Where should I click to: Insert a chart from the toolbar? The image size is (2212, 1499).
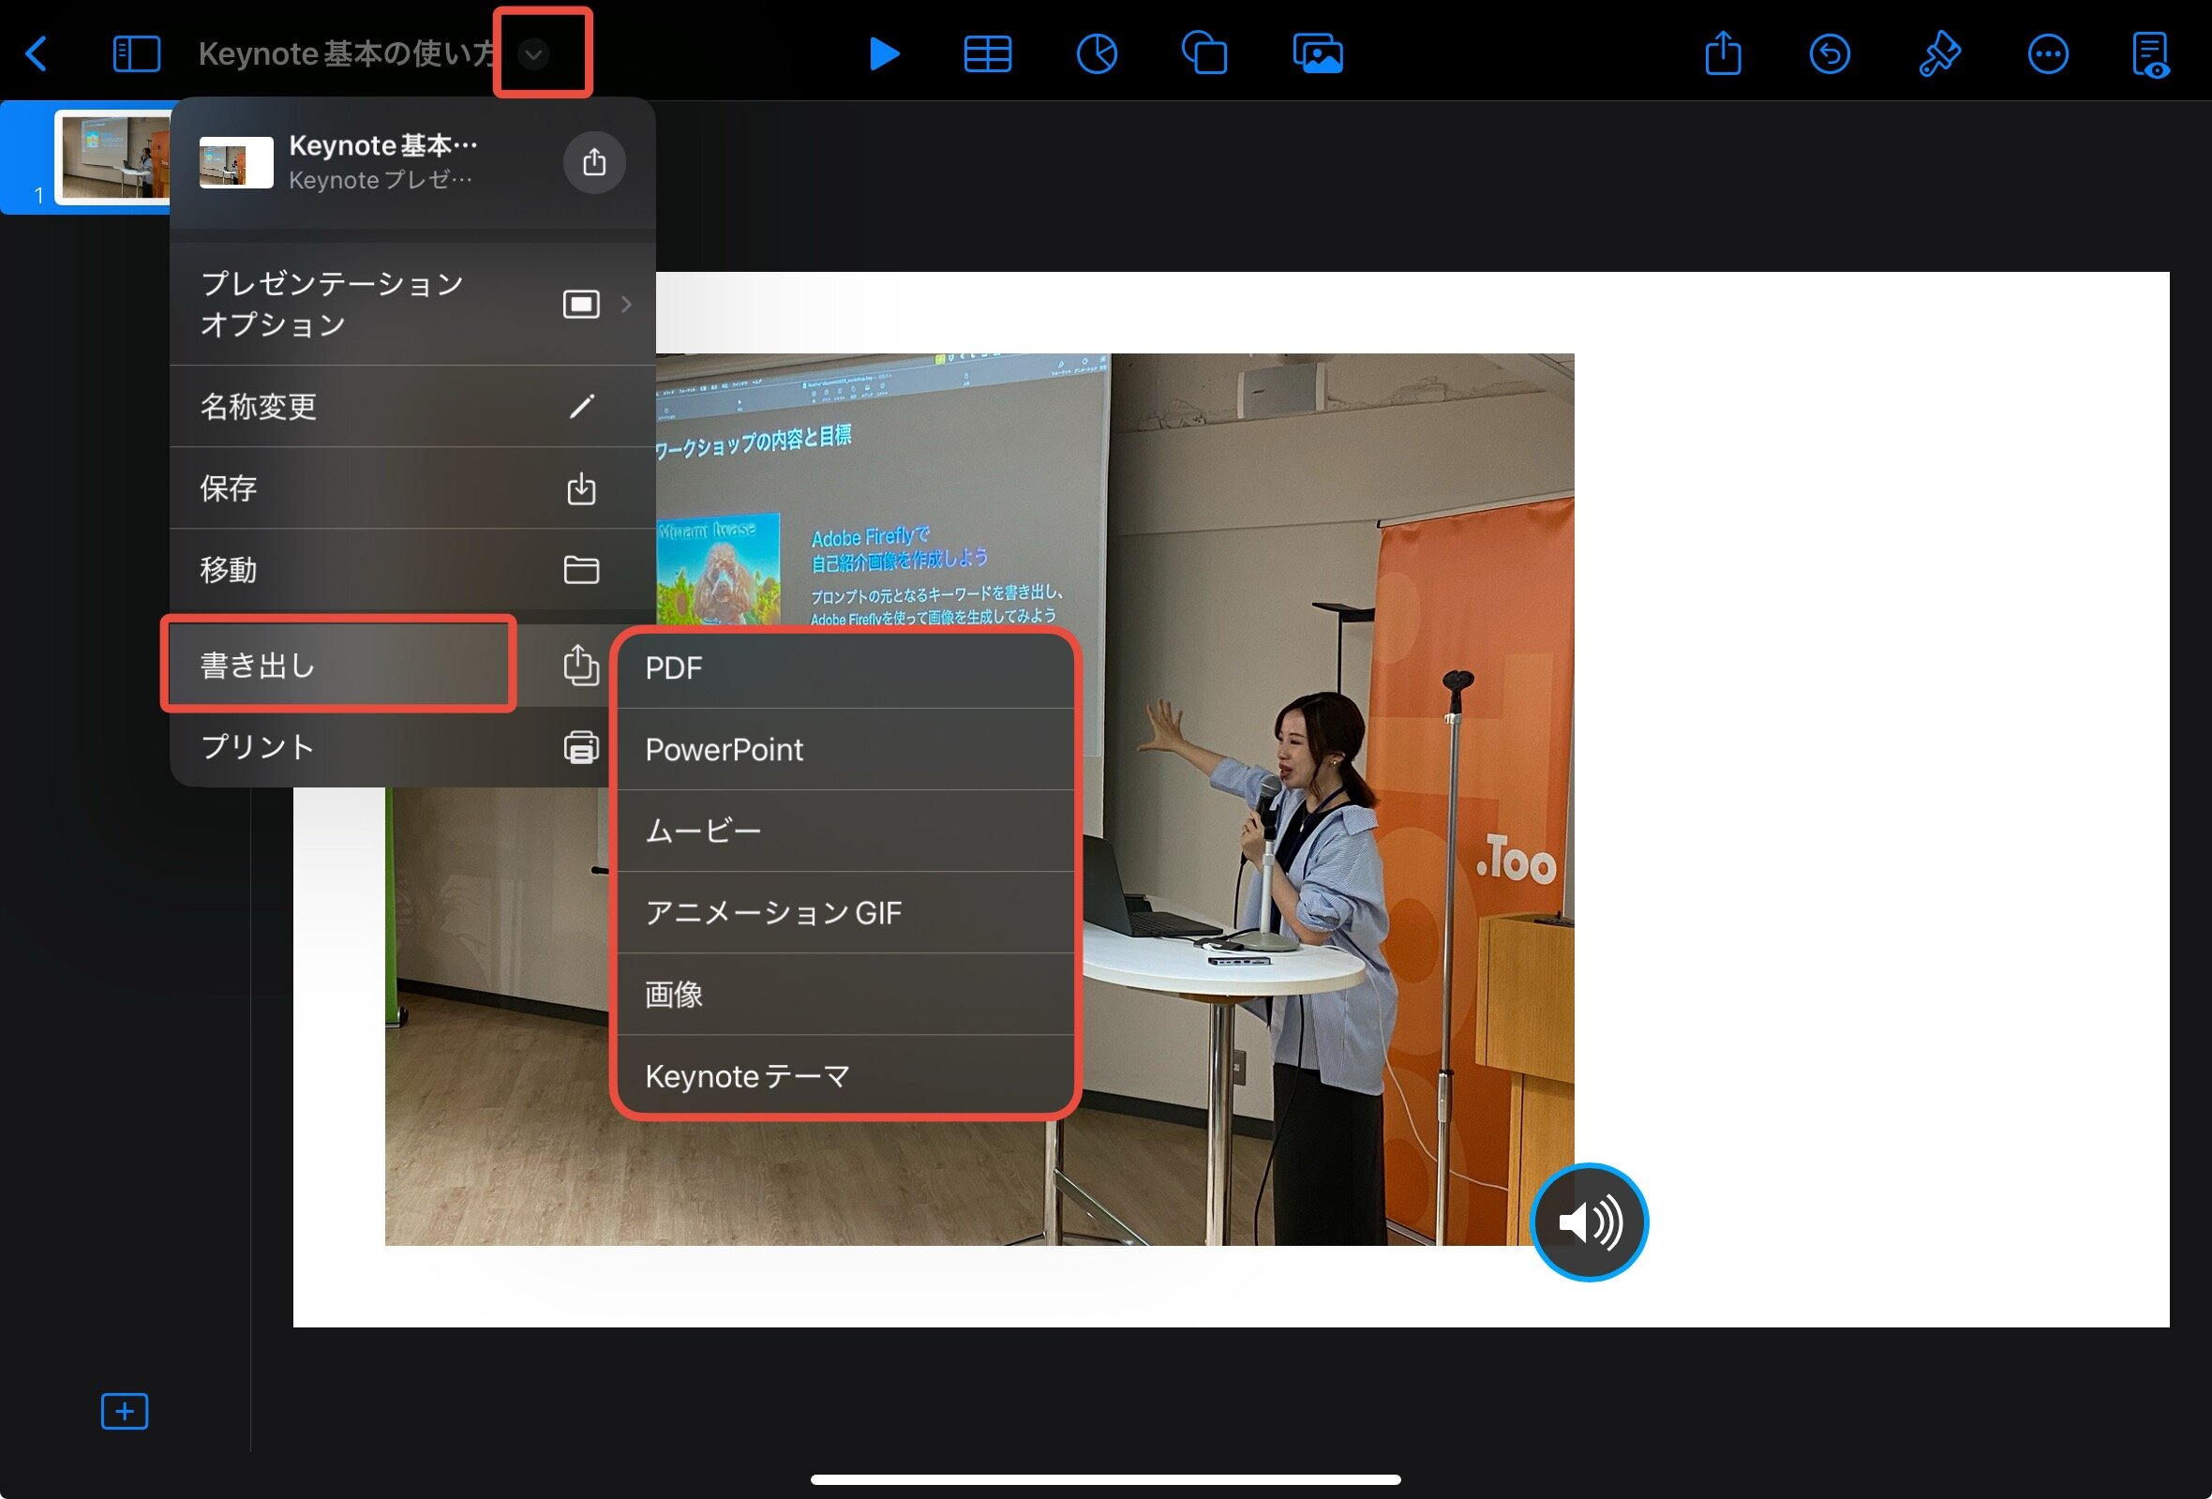point(1097,54)
